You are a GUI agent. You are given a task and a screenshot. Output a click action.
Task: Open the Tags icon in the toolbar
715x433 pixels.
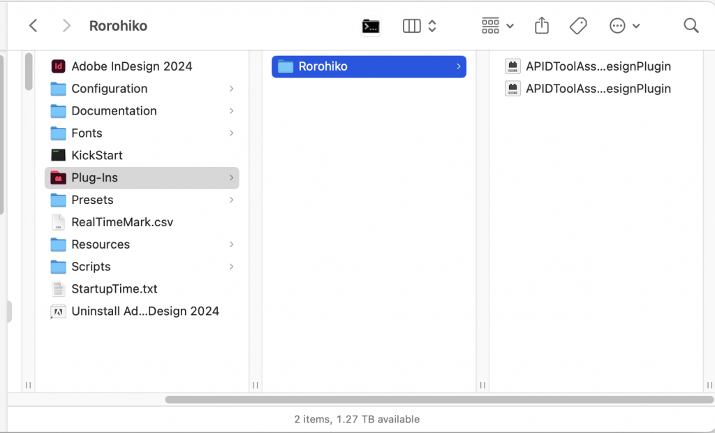click(x=578, y=25)
